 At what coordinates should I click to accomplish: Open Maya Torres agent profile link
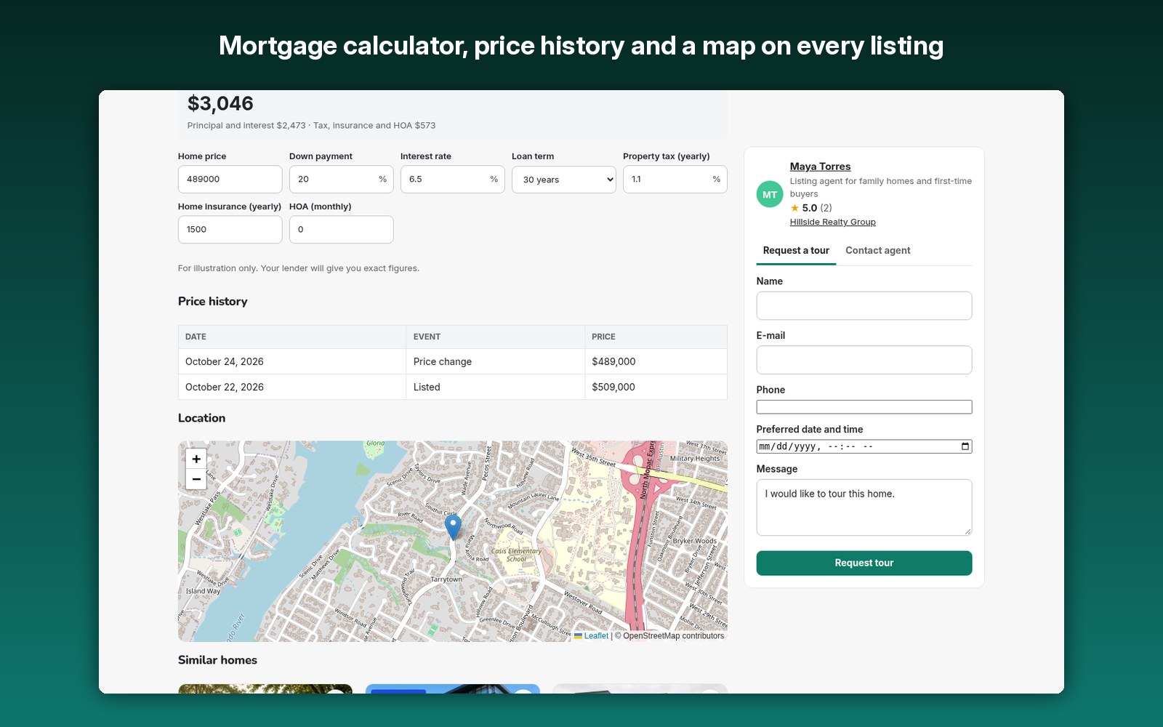820,166
